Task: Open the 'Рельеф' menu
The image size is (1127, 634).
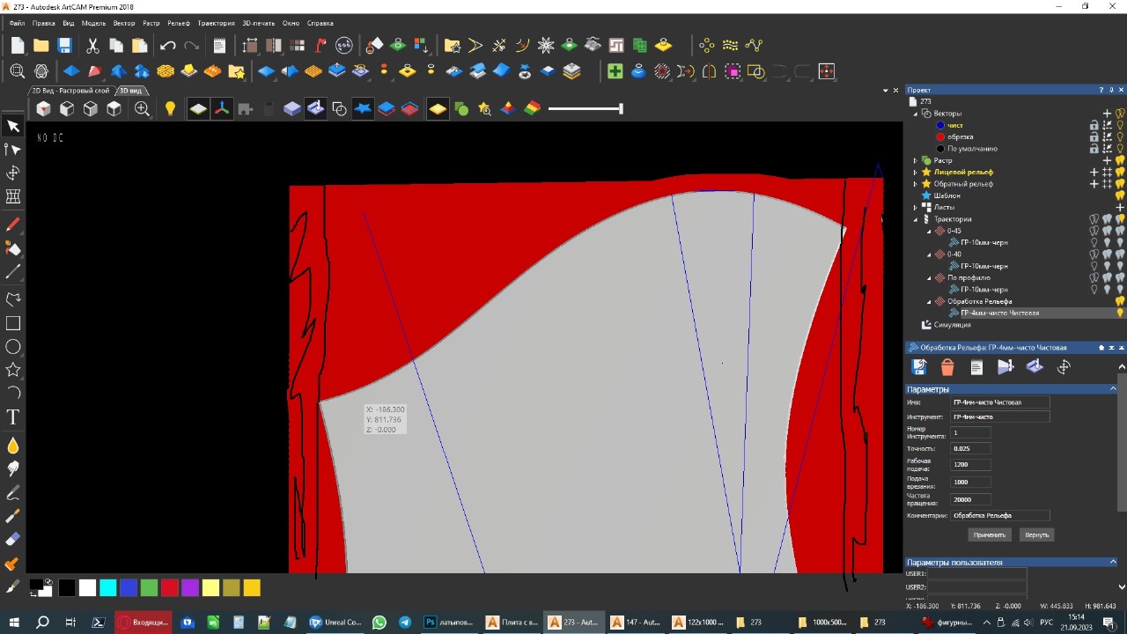Action: click(179, 23)
